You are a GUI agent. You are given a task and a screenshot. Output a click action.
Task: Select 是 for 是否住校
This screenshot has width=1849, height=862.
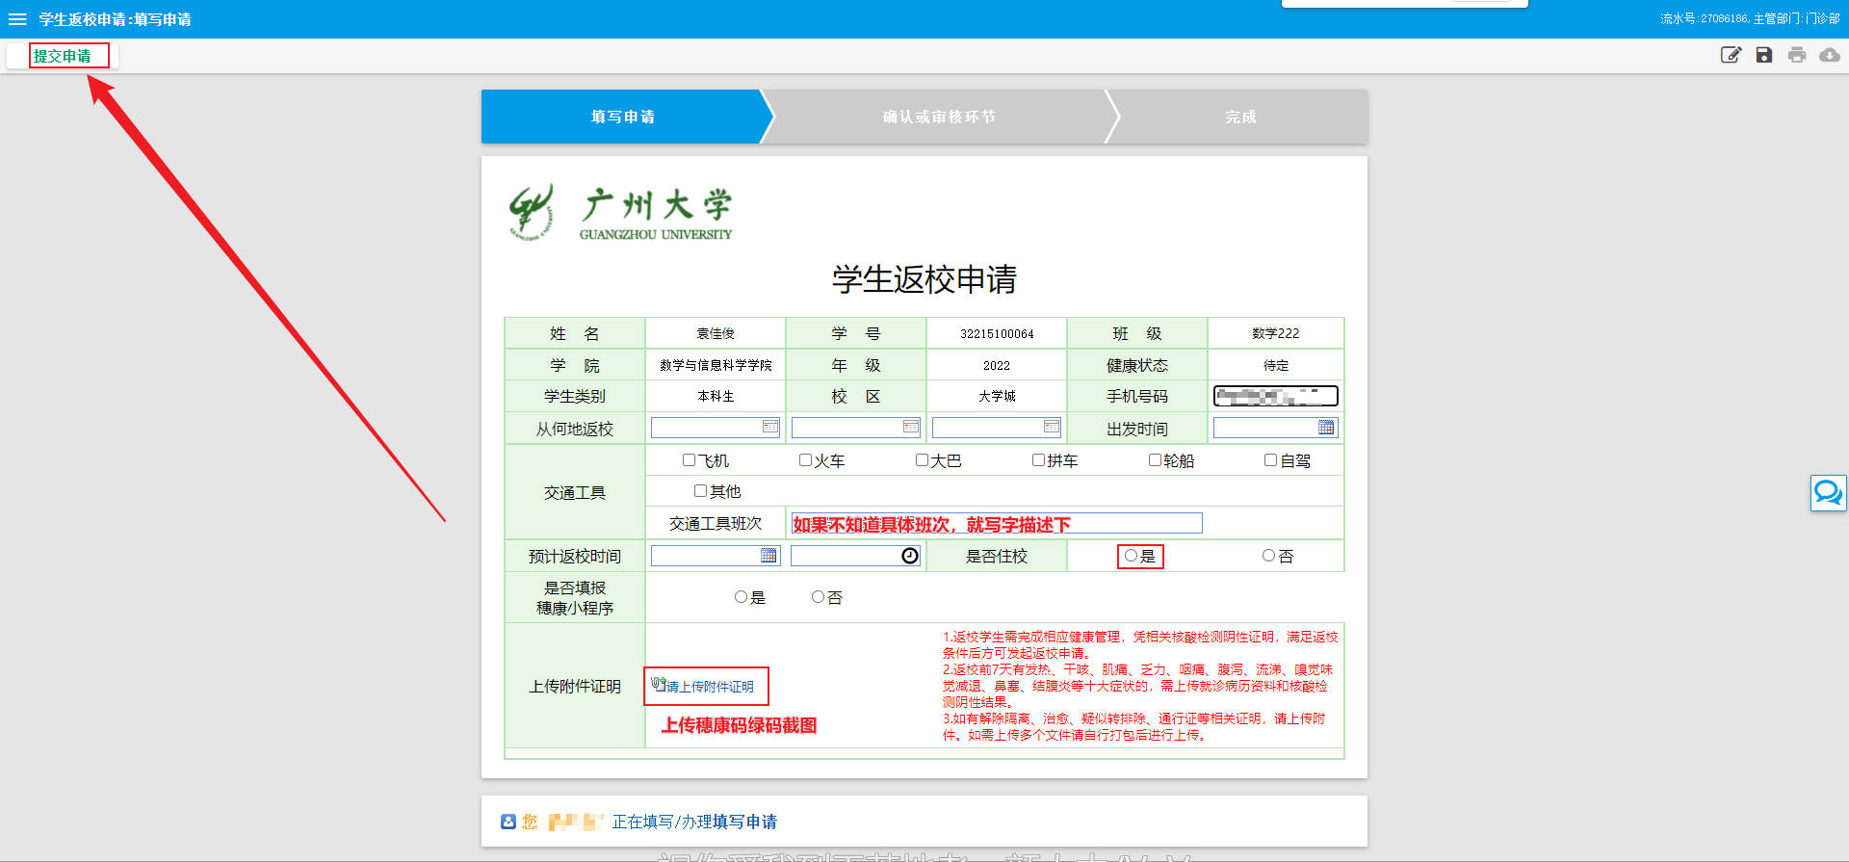click(1131, 556)
